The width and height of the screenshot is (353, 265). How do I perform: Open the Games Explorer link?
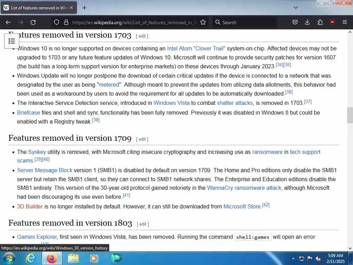click(x=37, y=237)
